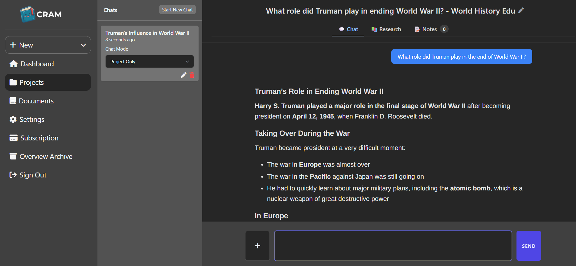Viewport: 576px width, 266px height.
Task: Click the plus icon beside New
Action: 13,45
